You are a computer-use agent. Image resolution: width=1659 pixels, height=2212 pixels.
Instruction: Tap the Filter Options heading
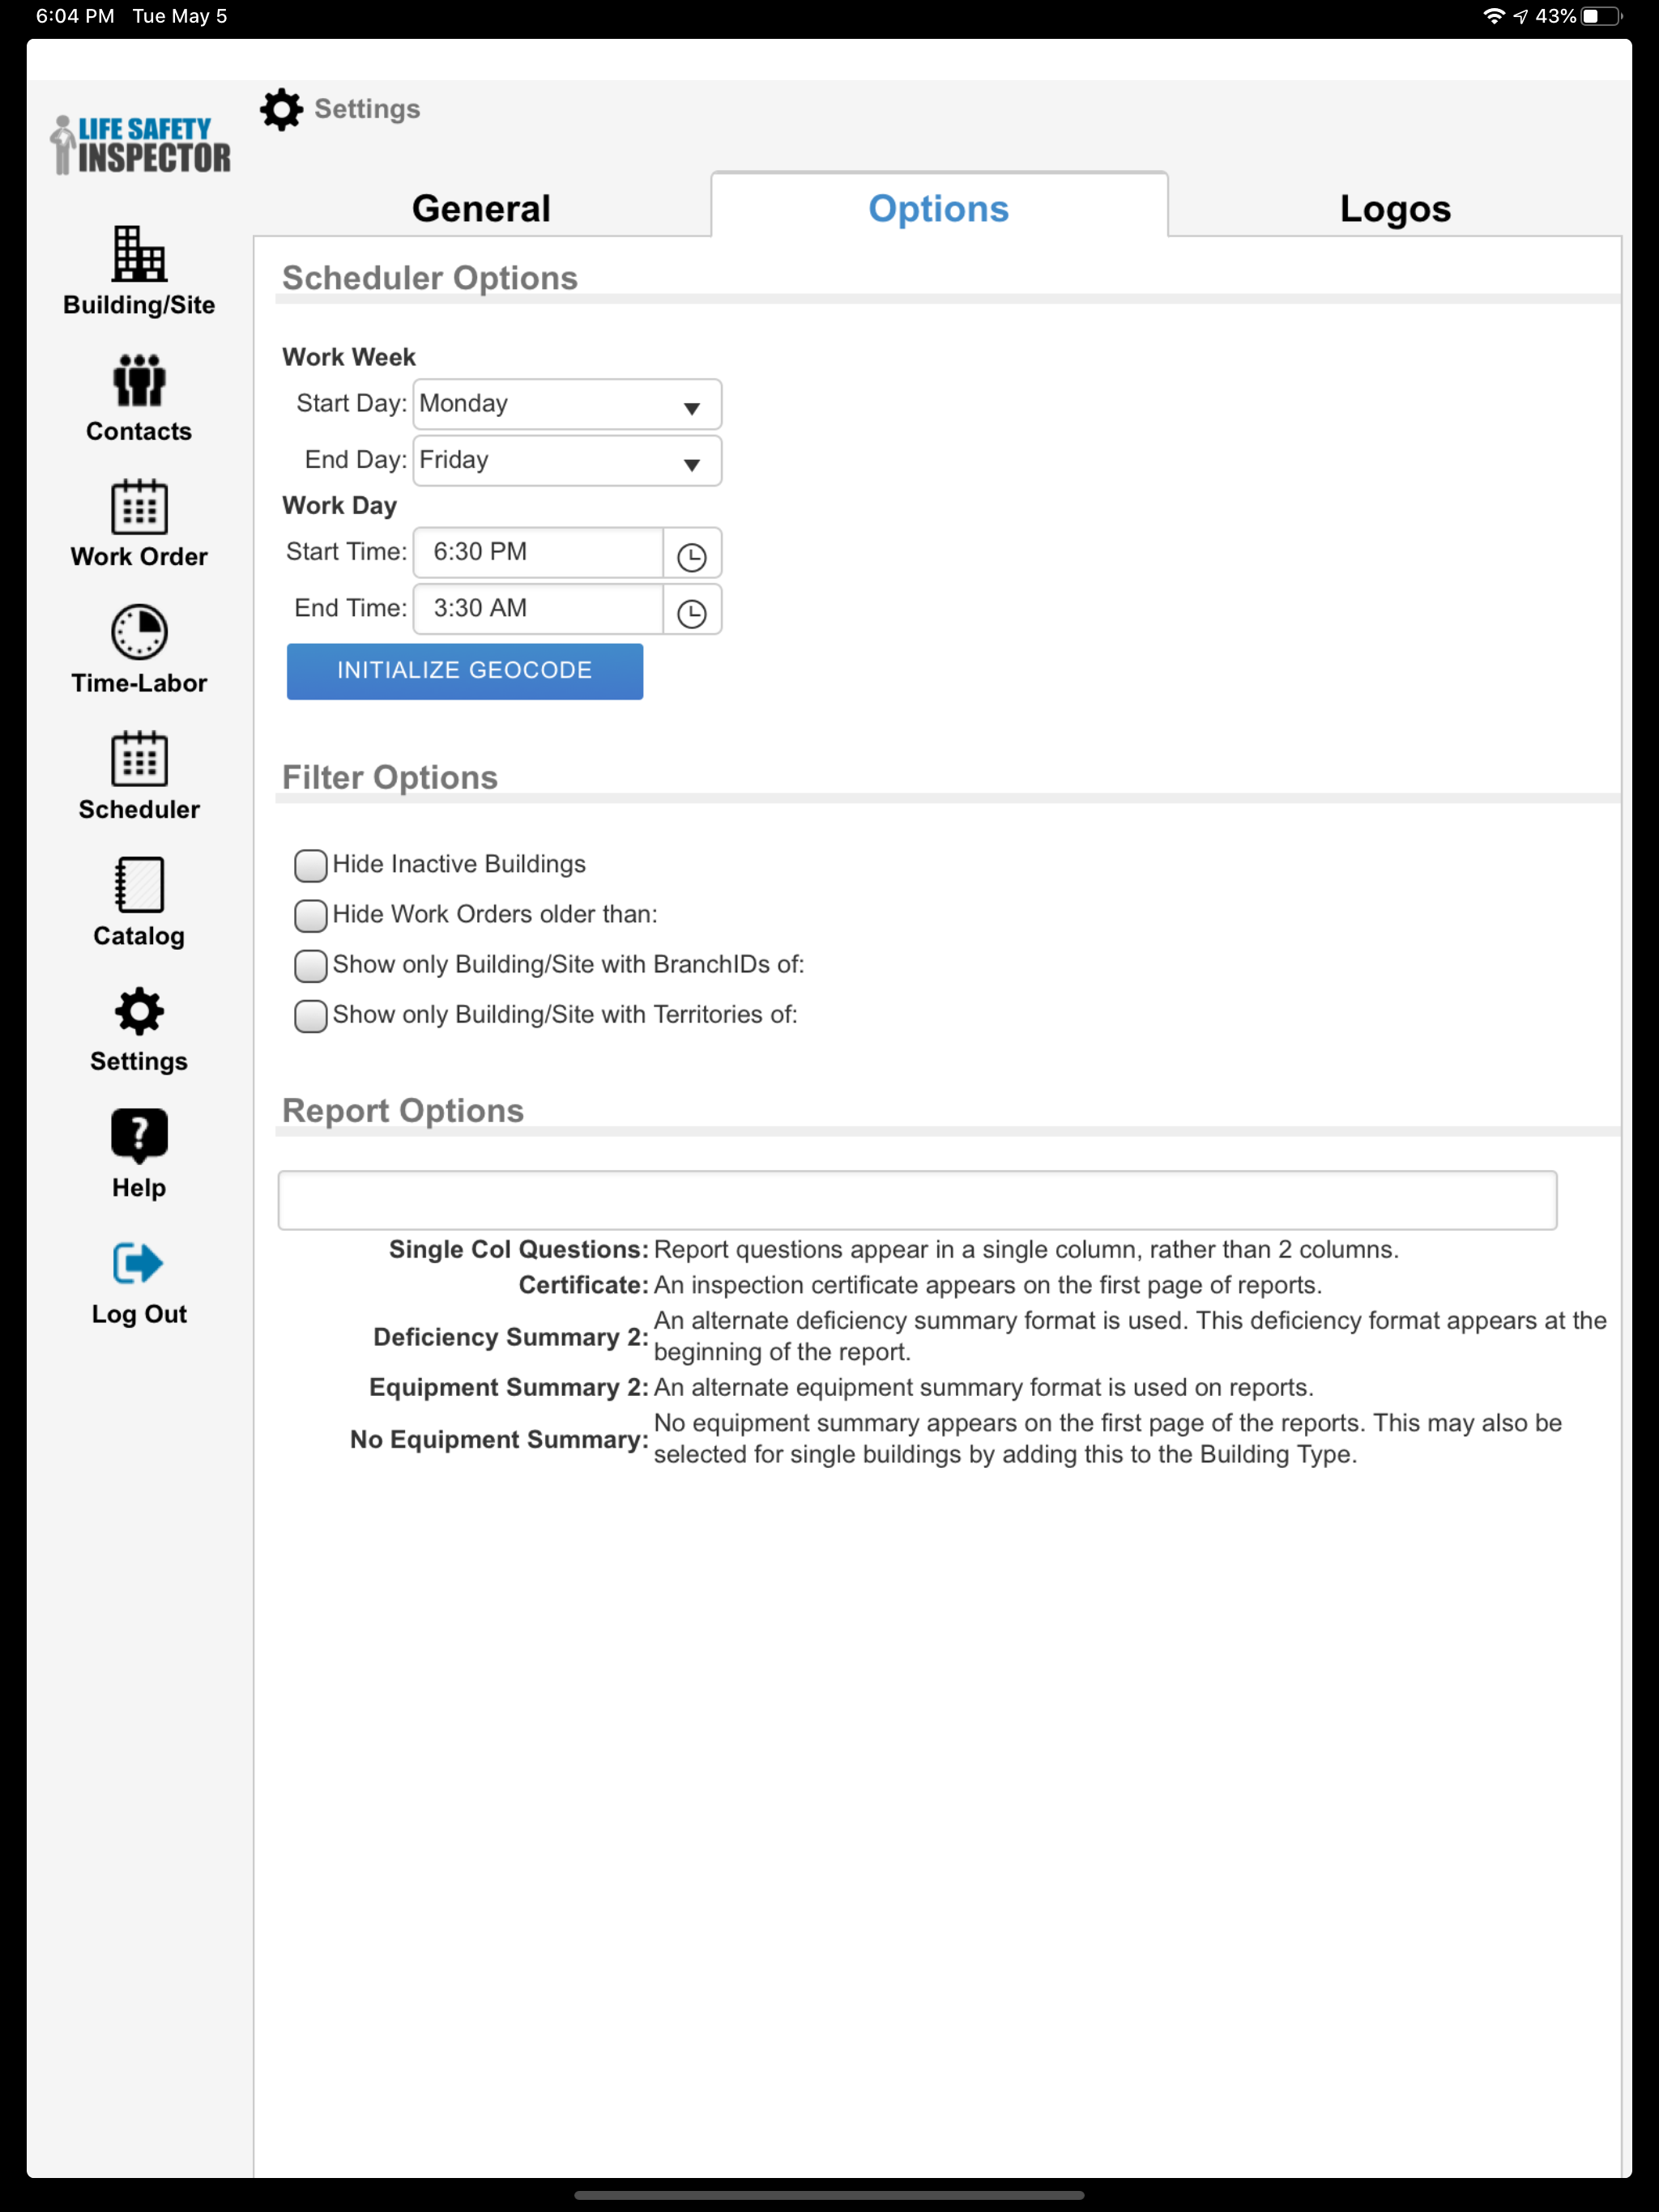click(390, 777)
